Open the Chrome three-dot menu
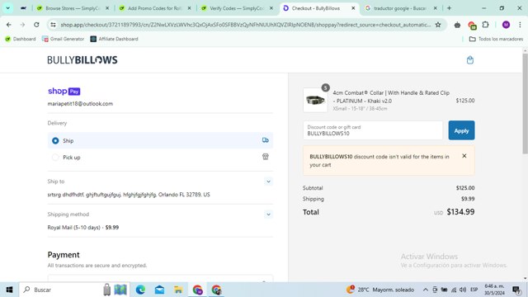The image size is (528, 297). coord(520,25)
